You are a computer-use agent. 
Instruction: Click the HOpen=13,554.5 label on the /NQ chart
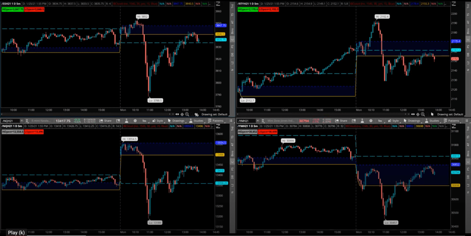13,132
